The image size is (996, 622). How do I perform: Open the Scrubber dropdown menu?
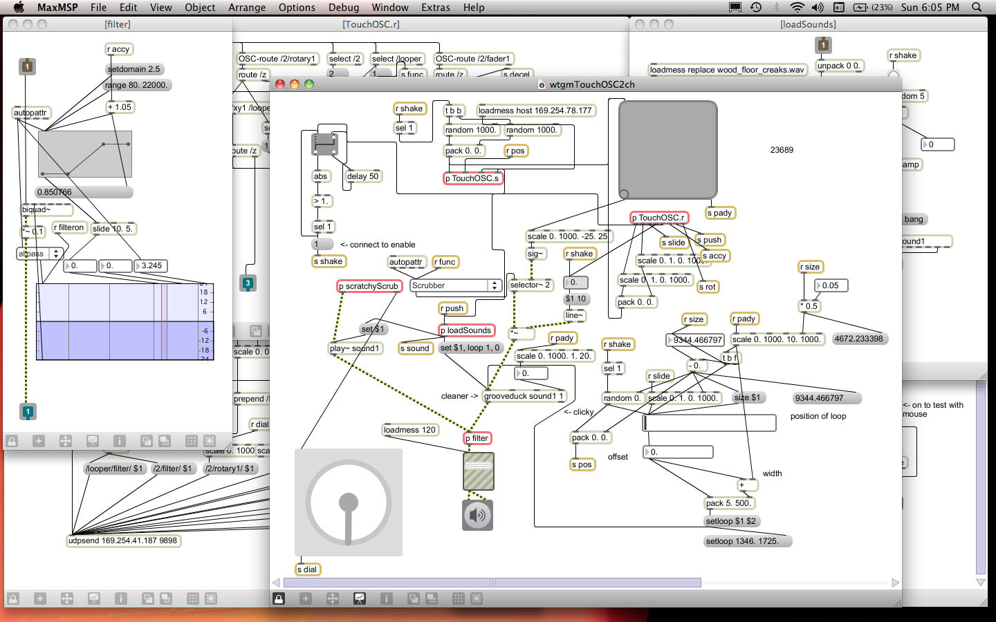coord(456,285)
